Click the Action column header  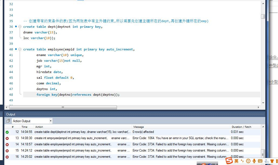click(x=39, y=127)
